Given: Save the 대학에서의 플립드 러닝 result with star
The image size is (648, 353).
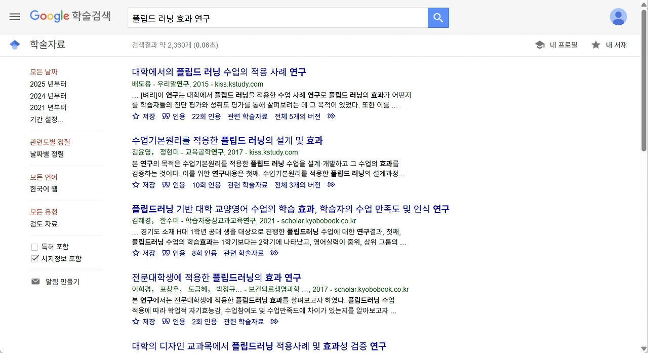Looking at the screenshot, I should point(144,116).
